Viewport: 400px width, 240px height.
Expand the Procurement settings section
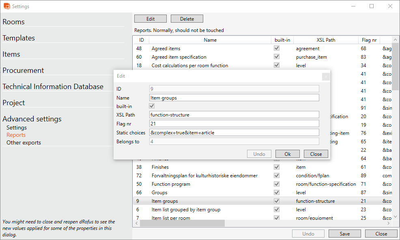pyautogui.click(x=23, y=70)
